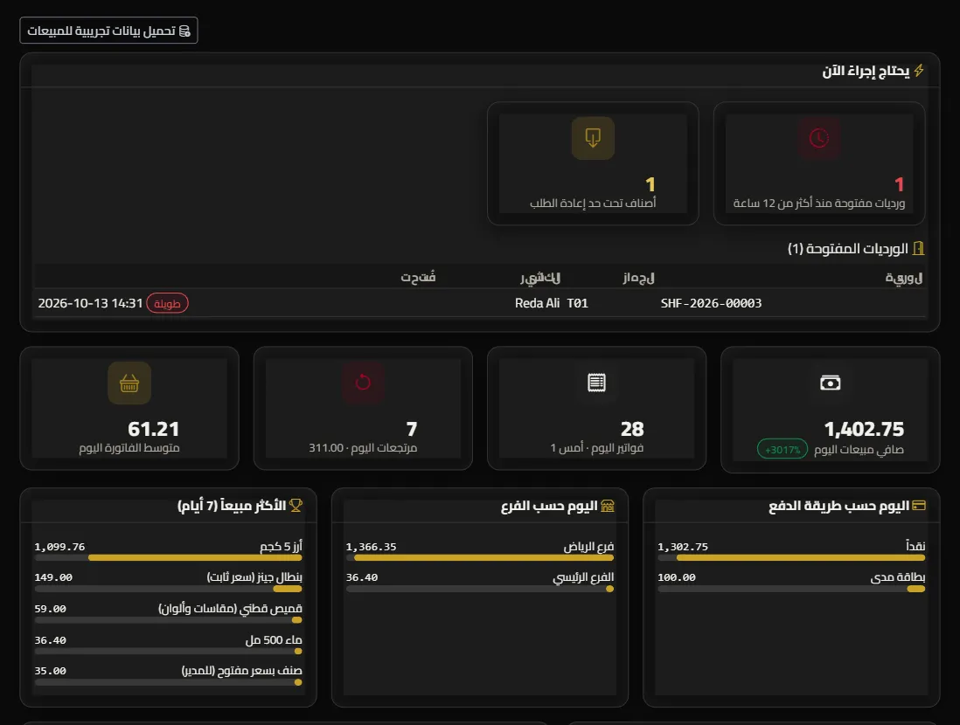Click invoices count 28
Screen dimensions: 960x725
click(x=632, y=429)
